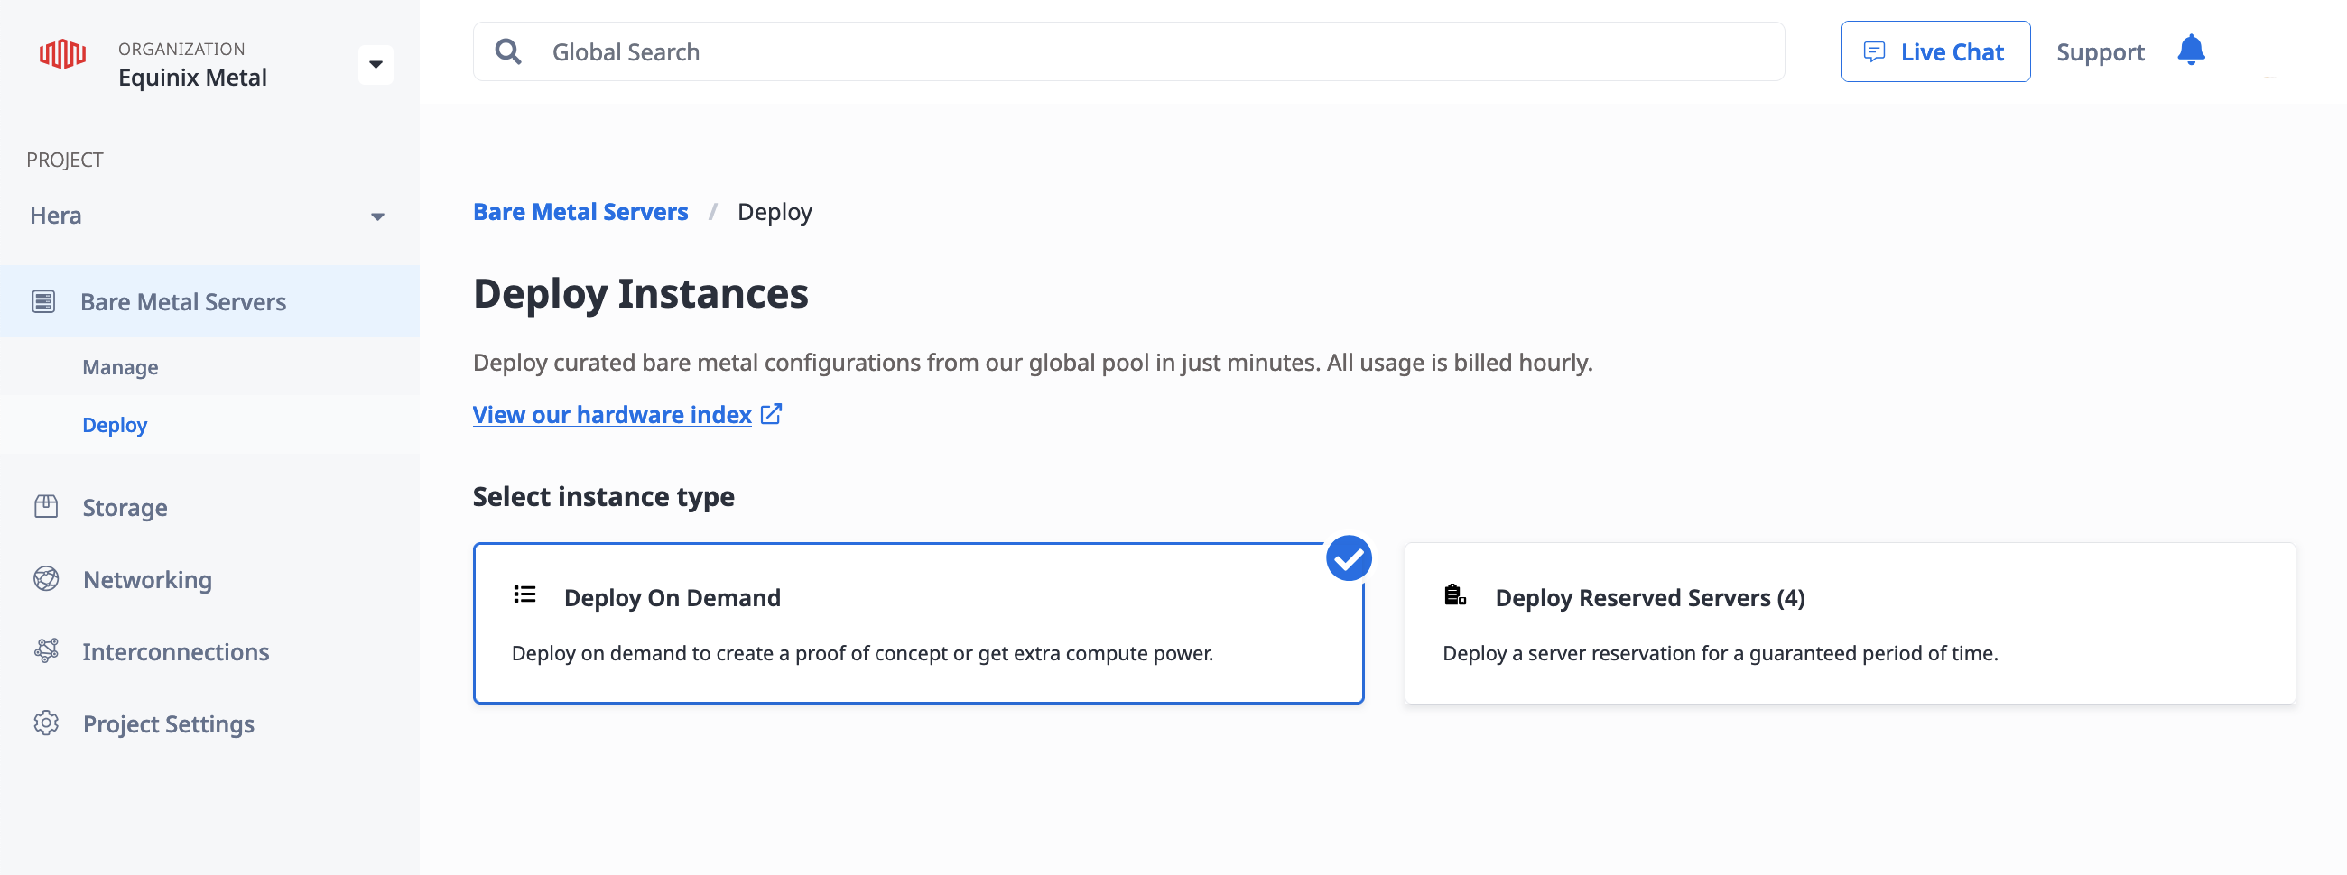Click the Deploy breadcrumb text
Screen dimensions: 2347x875
pyautogui.click(x=775, y=212)
